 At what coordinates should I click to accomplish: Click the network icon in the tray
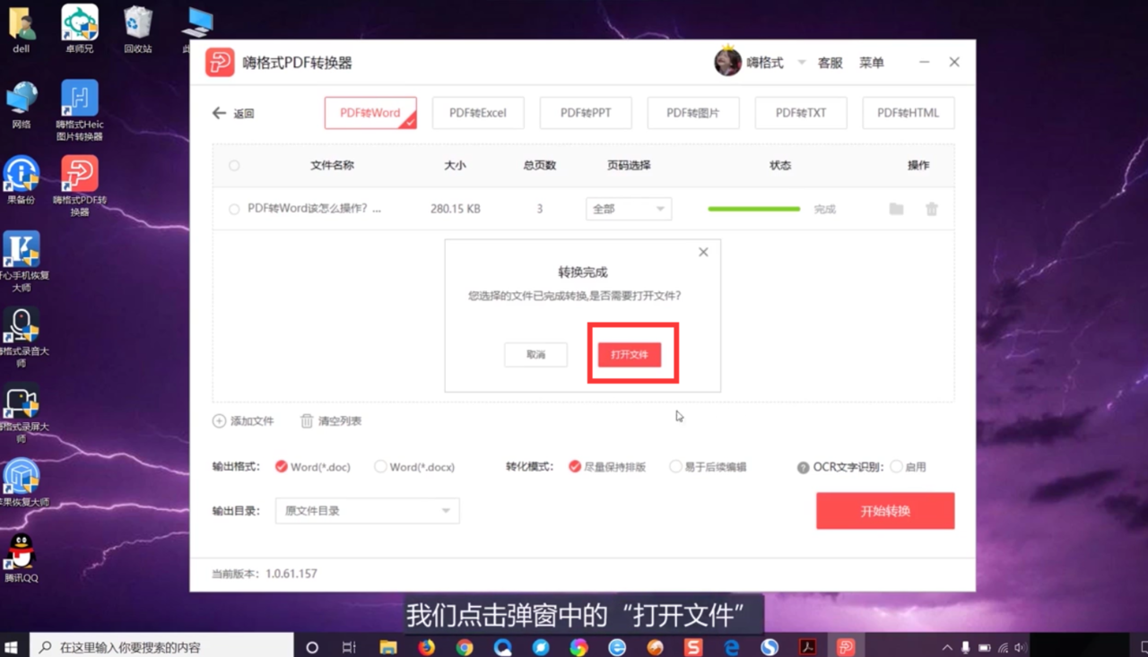pos(1003,647)
